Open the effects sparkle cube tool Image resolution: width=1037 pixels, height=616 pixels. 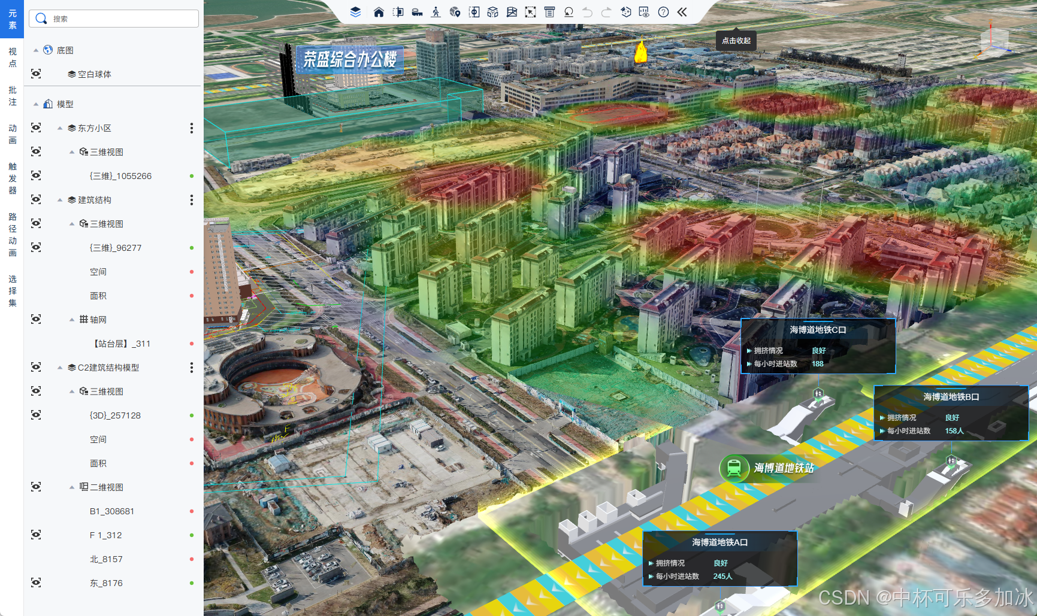tap(625, 12)
